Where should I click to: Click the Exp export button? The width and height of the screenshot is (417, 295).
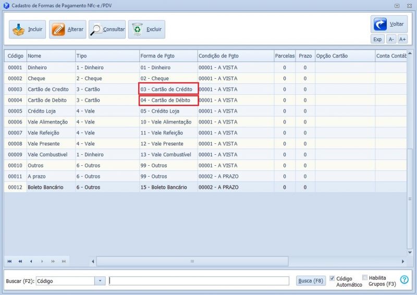point(377,39)
